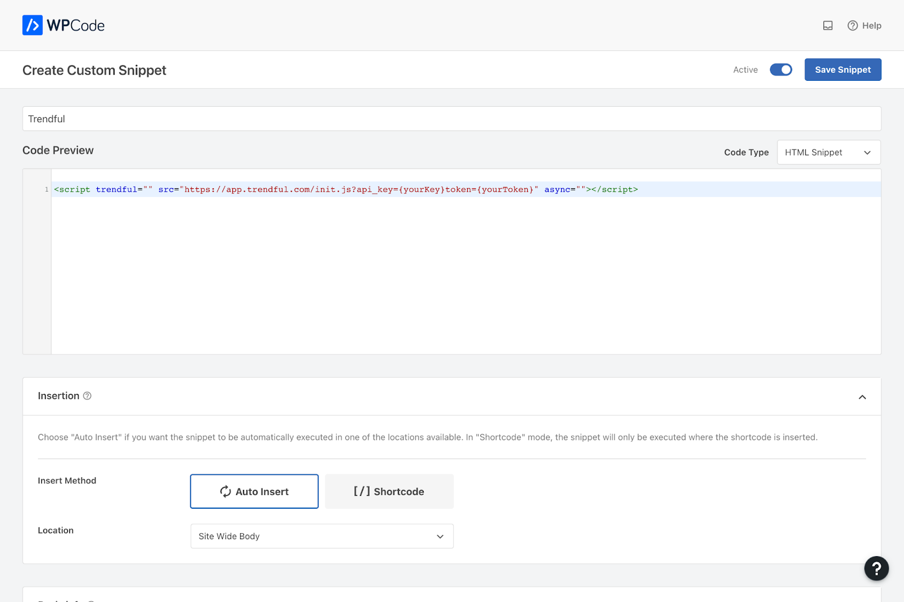
Task: Click the Insertion help question icon
Action: click(87, 396)
